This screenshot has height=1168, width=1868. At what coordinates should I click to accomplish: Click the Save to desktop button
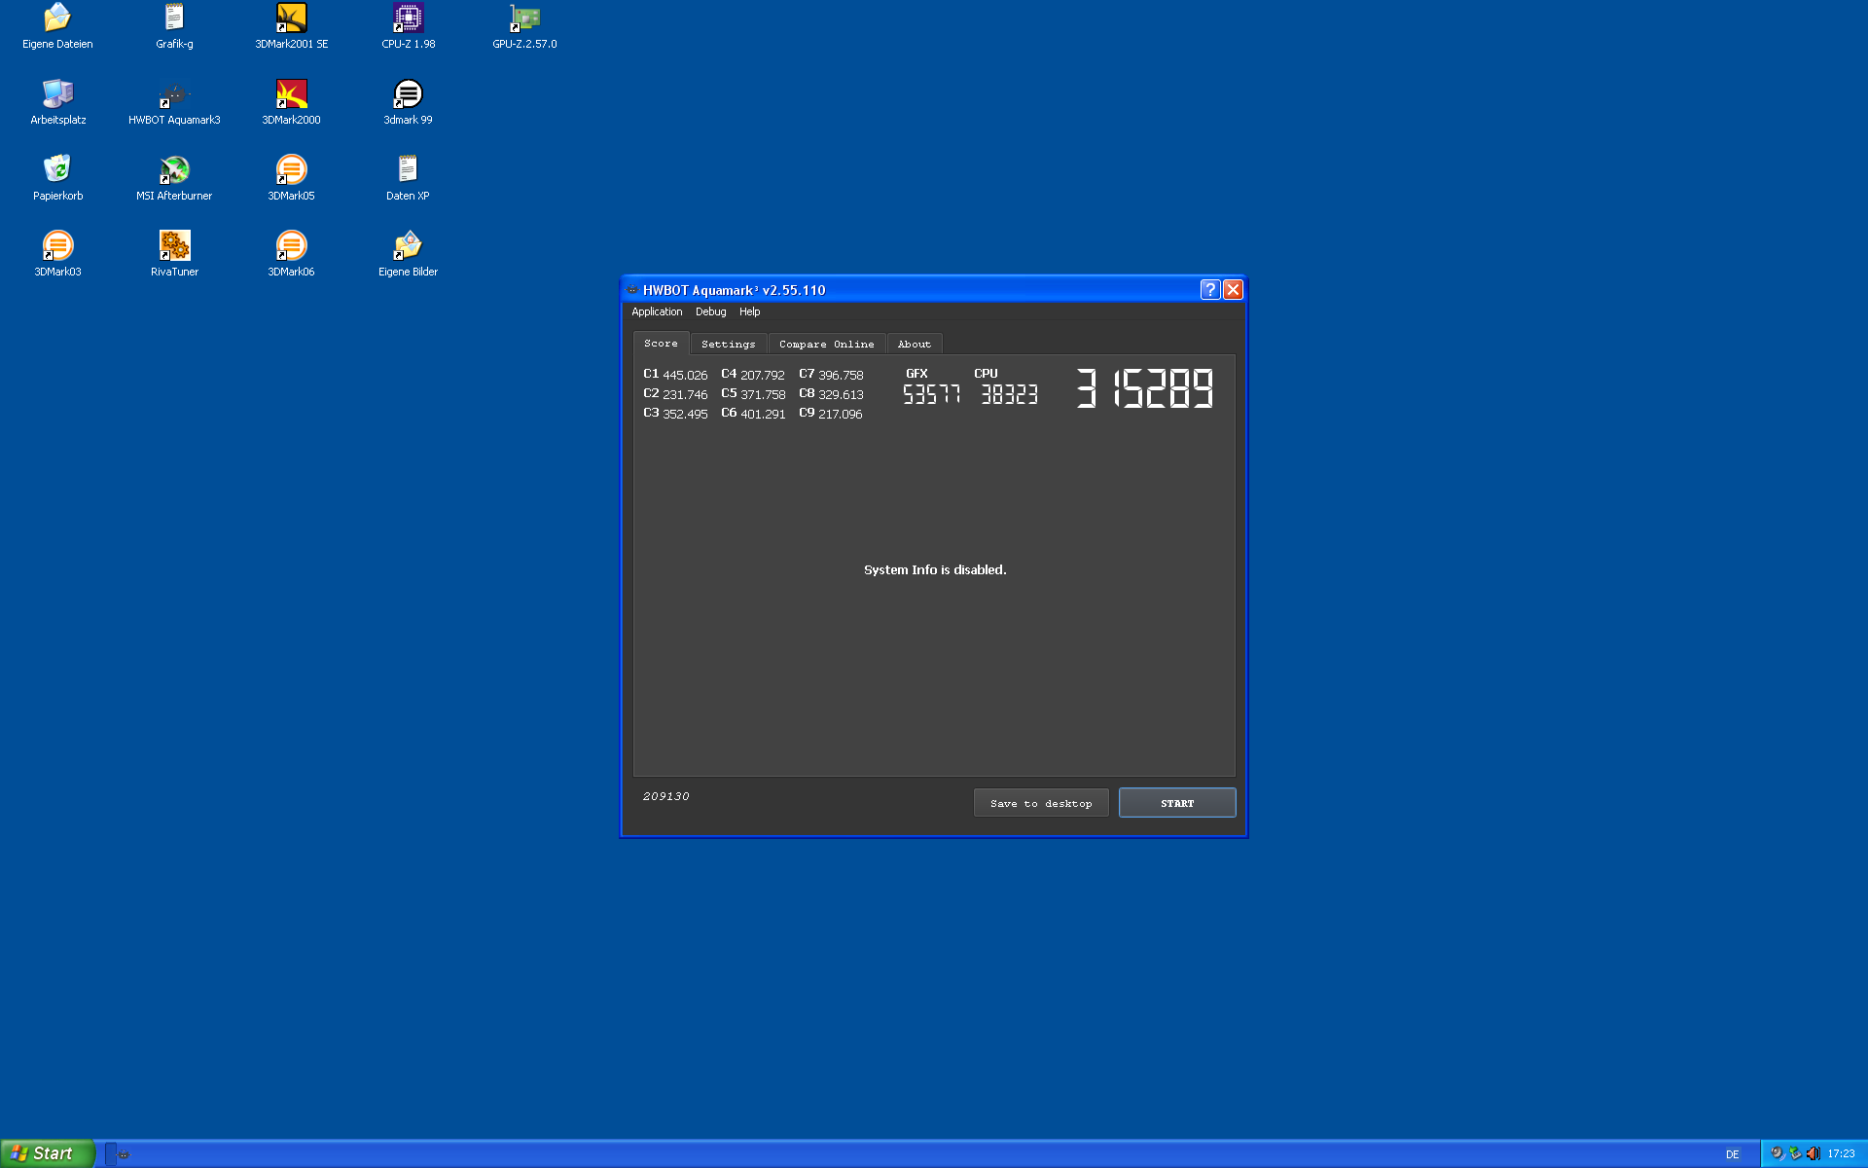coord(1041,803)
